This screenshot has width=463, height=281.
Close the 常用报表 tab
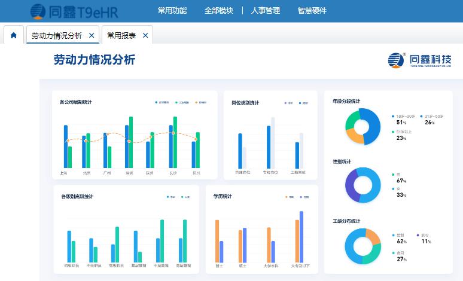point(145,35)
